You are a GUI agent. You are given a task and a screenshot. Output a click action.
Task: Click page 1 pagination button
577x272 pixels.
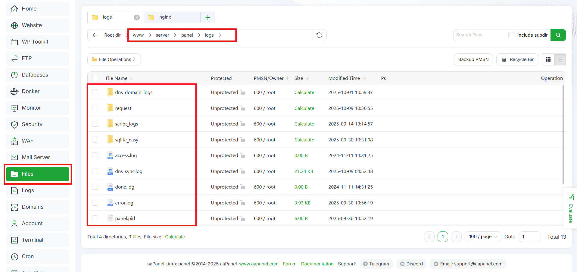coord(443,237)
